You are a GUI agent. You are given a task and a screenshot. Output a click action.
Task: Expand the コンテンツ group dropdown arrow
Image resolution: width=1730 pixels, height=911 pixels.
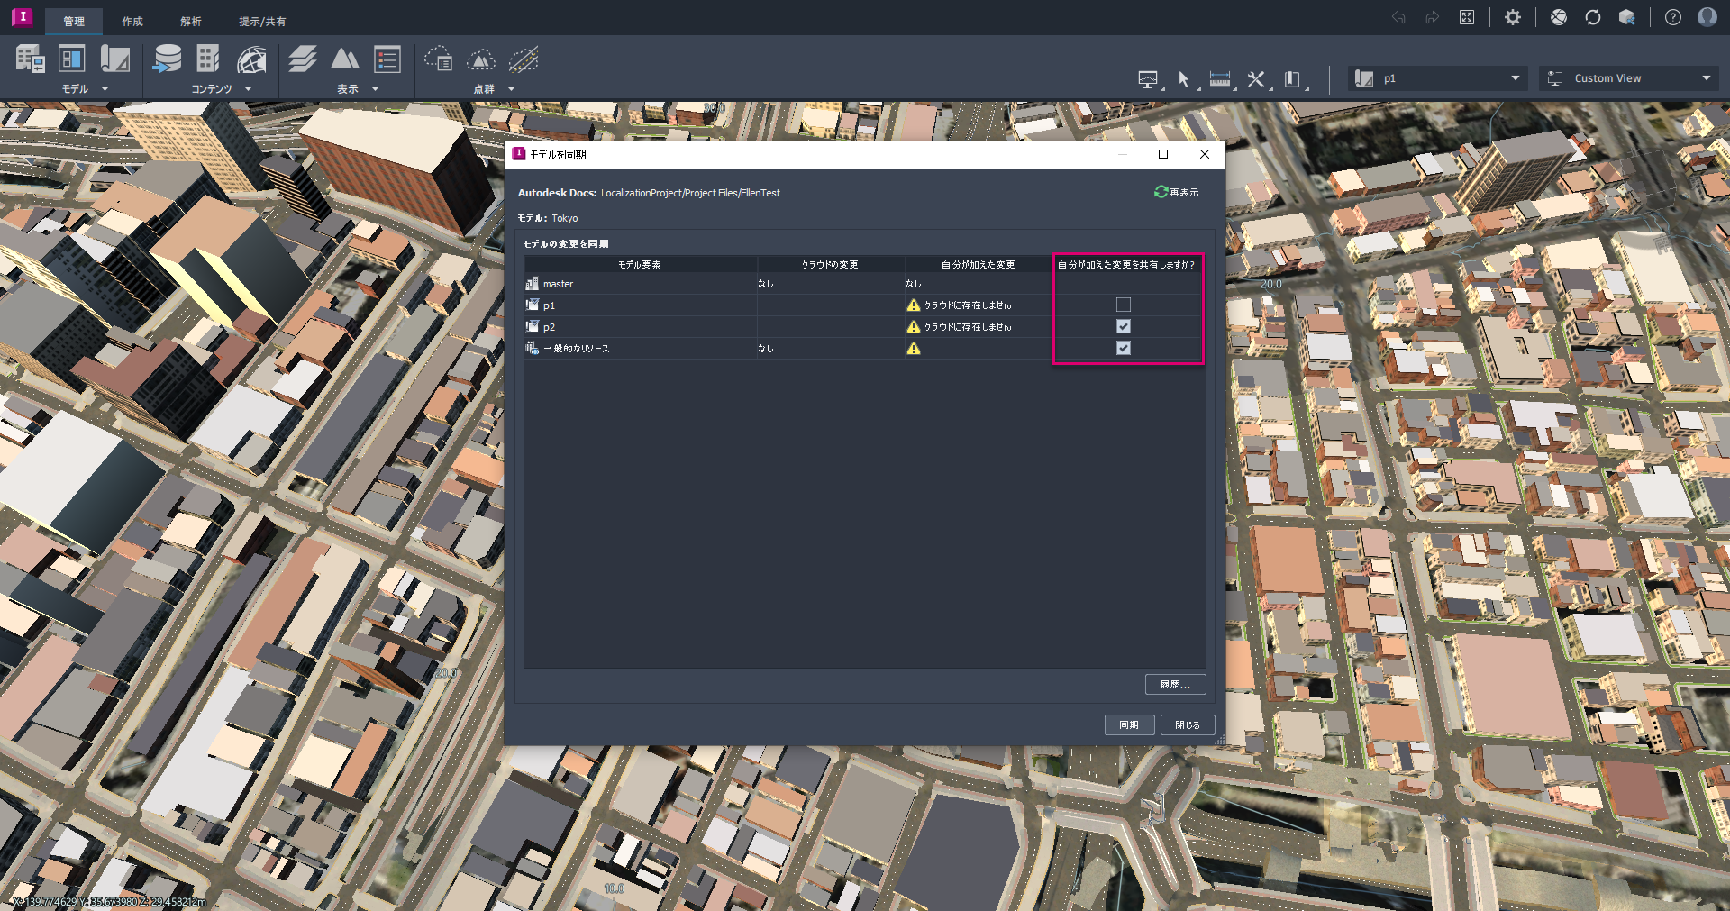click(x=248, y=89)
